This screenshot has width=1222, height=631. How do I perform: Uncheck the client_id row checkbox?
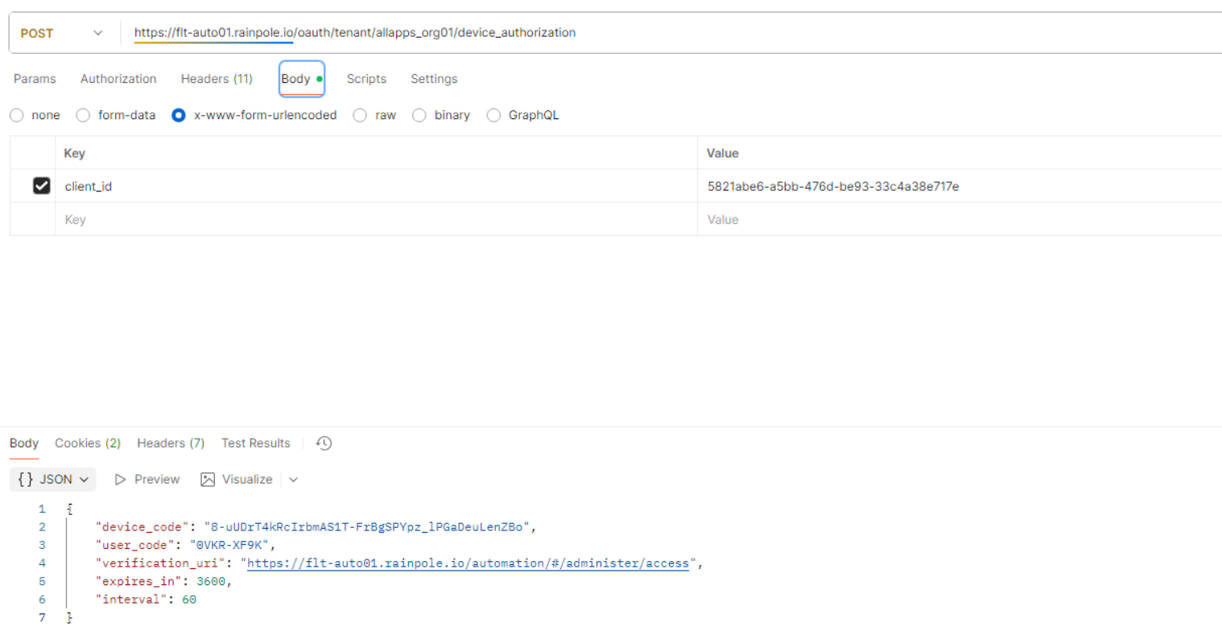pos(41,186)
